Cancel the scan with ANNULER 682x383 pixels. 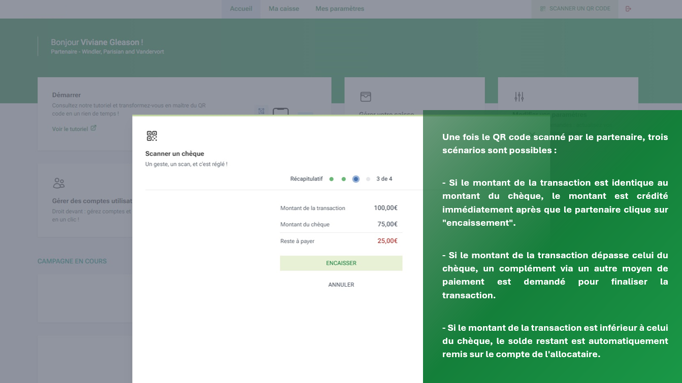click(x=341, y=285)
